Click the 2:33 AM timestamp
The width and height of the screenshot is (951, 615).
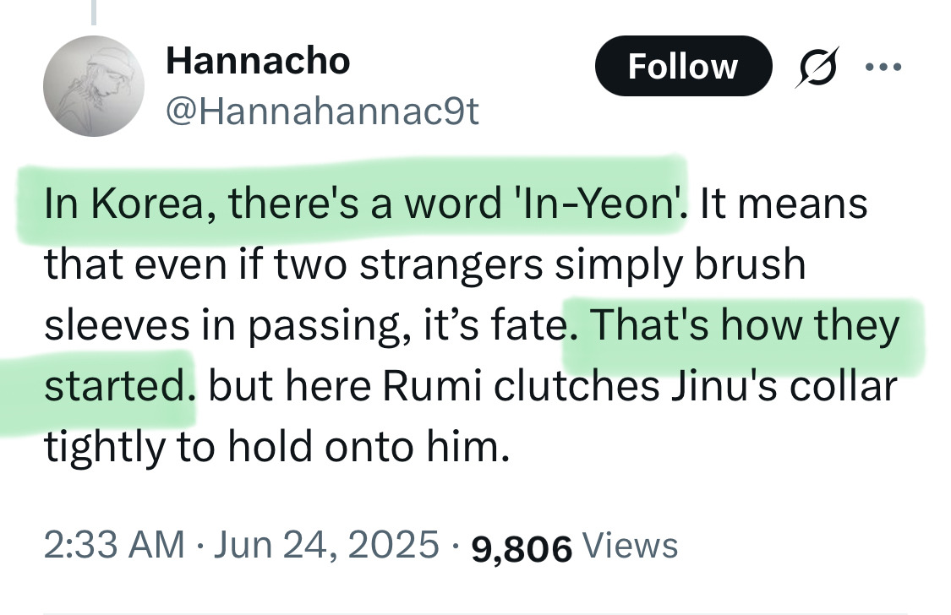point(114,545)
